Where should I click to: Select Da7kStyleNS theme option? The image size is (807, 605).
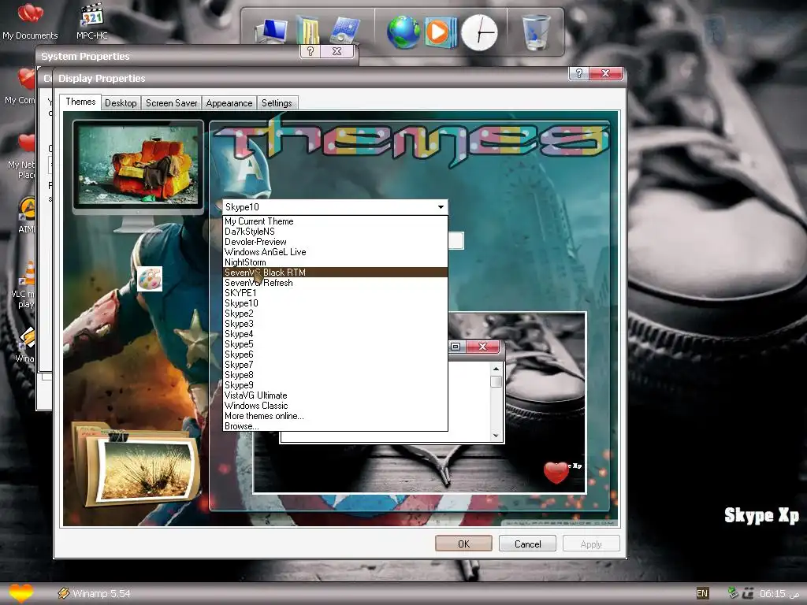pyautogui.click(x=335, y=232)
